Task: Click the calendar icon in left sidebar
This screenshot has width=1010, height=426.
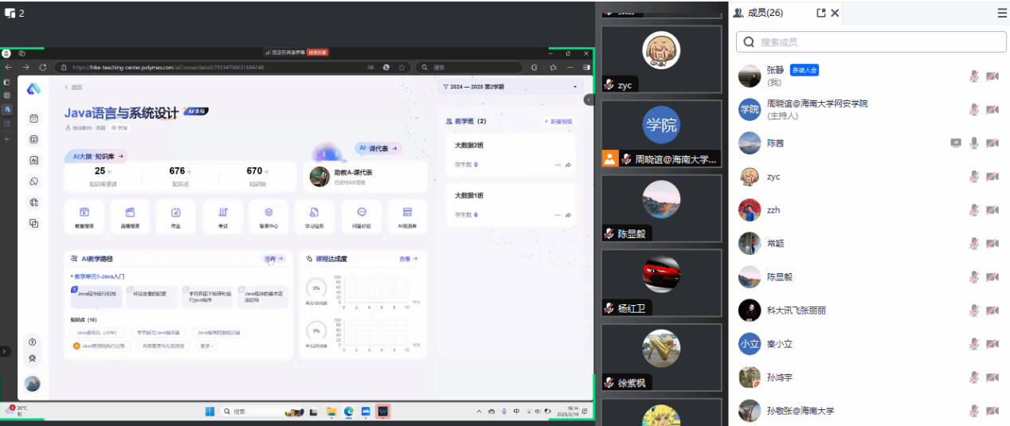Action: 33,118
